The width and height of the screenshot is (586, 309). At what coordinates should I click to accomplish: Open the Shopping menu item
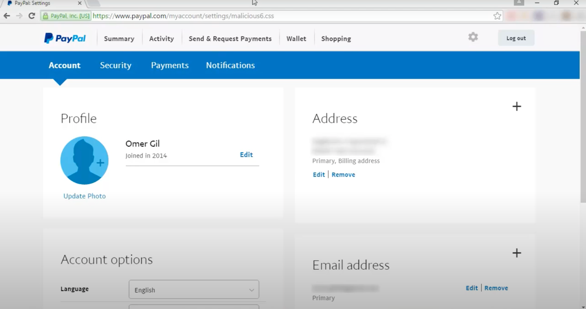tap(336, 38)
